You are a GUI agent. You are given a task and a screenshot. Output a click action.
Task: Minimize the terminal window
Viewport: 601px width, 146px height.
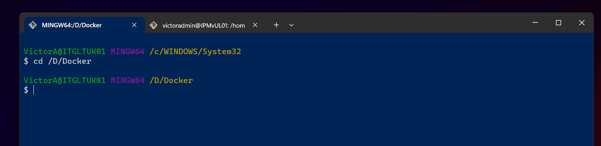point(535,23)
